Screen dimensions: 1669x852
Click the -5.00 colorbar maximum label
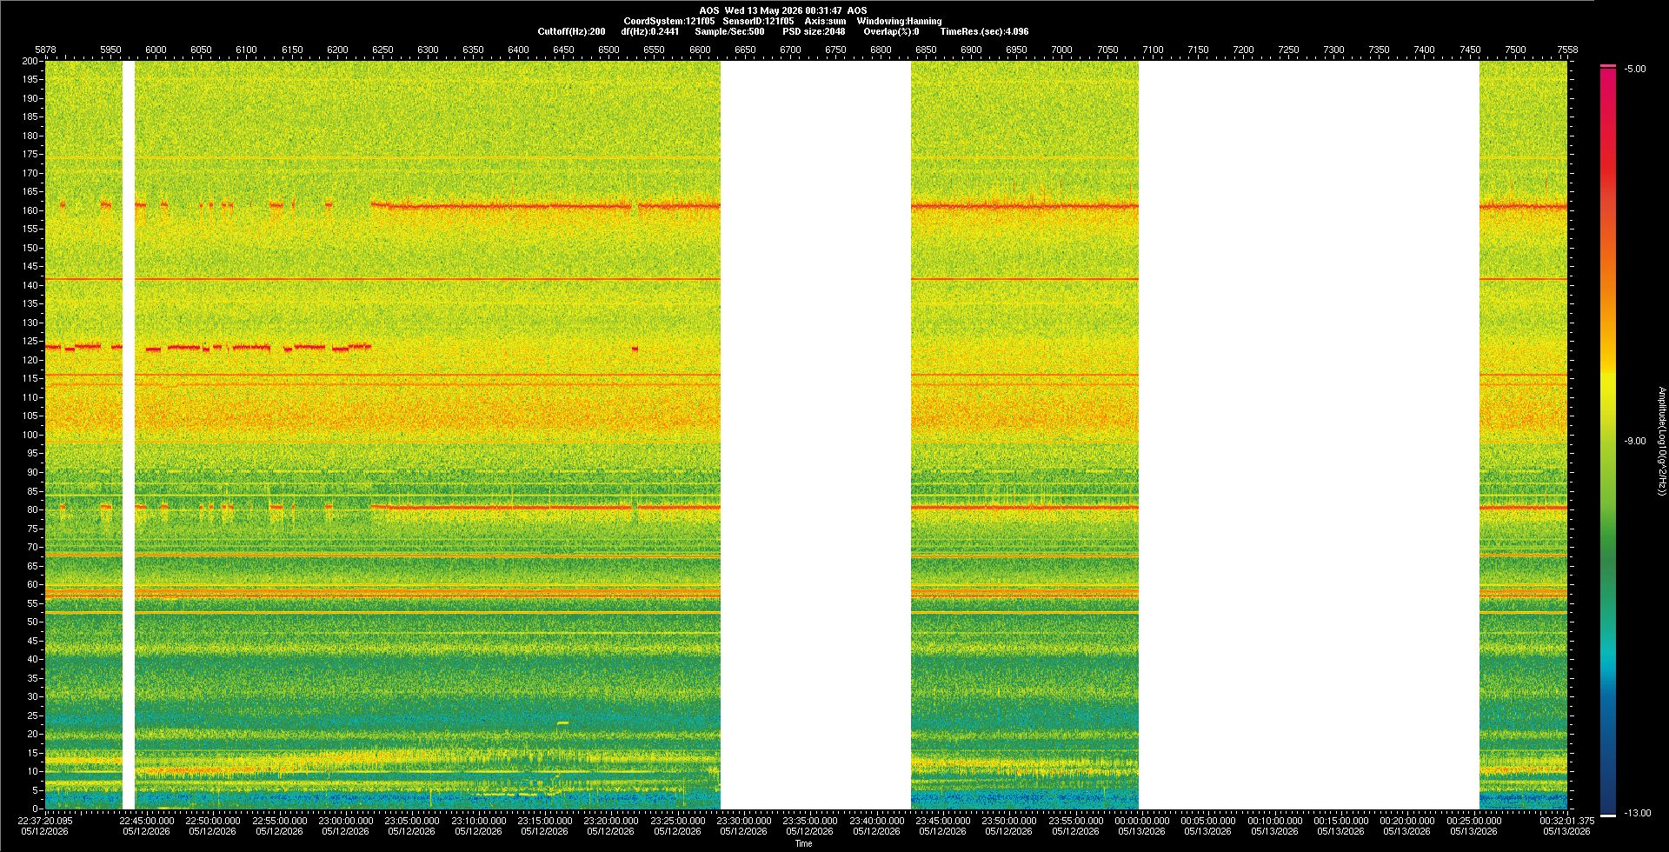point(1635,69)
